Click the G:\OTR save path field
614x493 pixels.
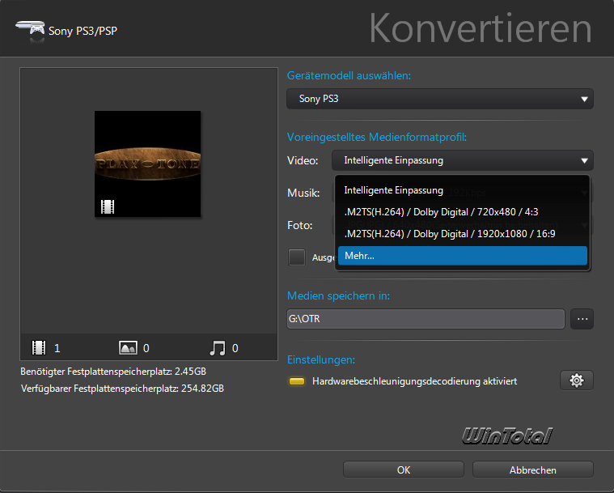coord(426,319)
